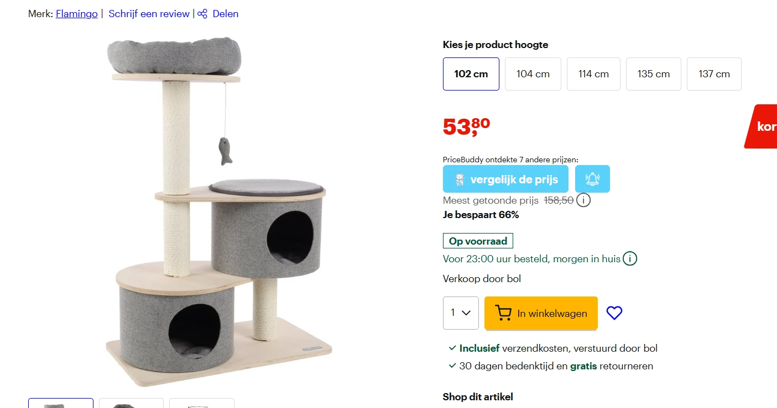Click the Delen share icon
The height and width of the screenshot is (408, 777).
point(203,14)
